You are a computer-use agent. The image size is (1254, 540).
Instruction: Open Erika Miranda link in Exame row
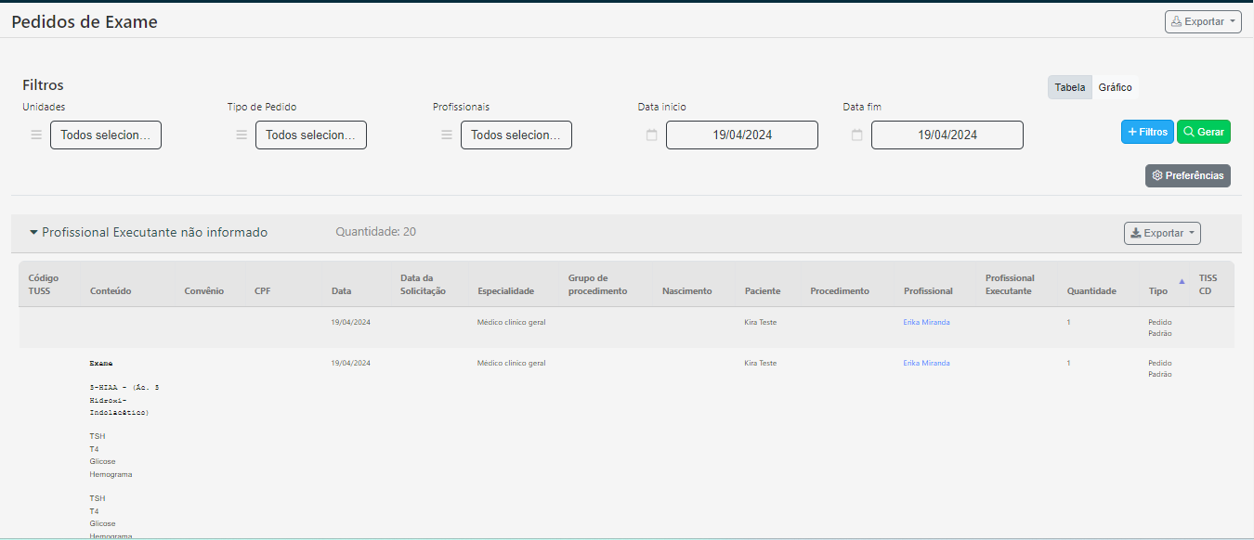click(x=926, y=364)
